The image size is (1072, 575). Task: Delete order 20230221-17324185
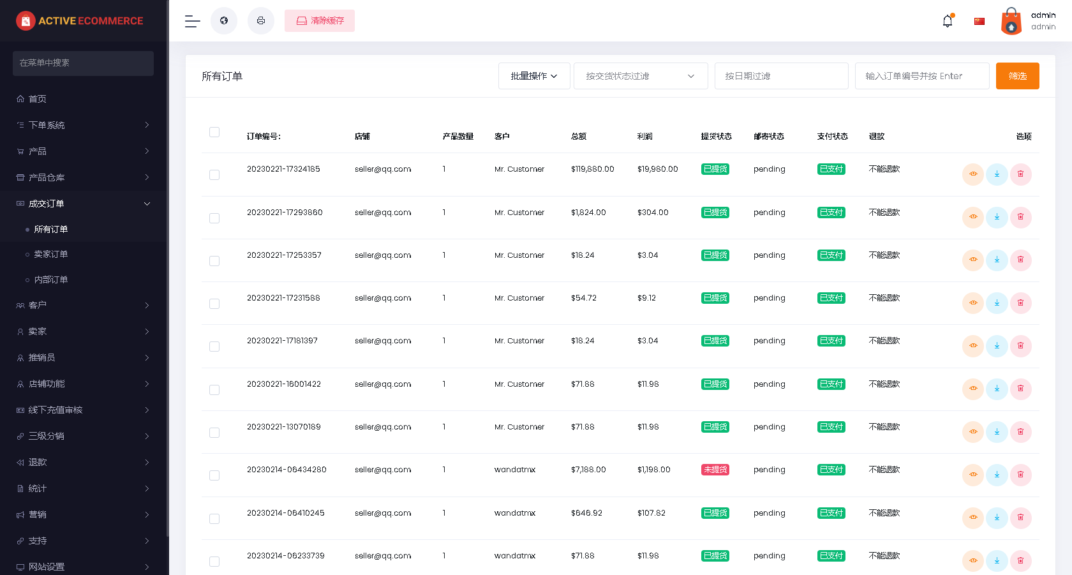pos(1020,174)
